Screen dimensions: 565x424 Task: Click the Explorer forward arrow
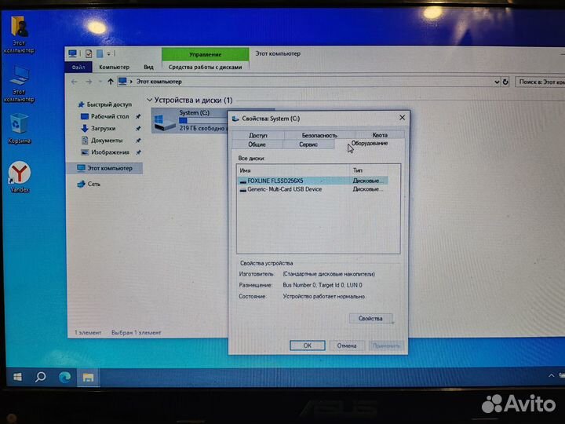89,82
